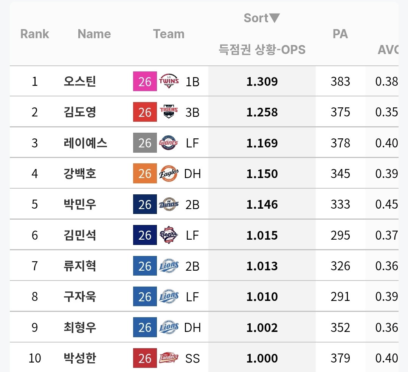Open player 오스틴's profile link

click(x=80, y=81)
